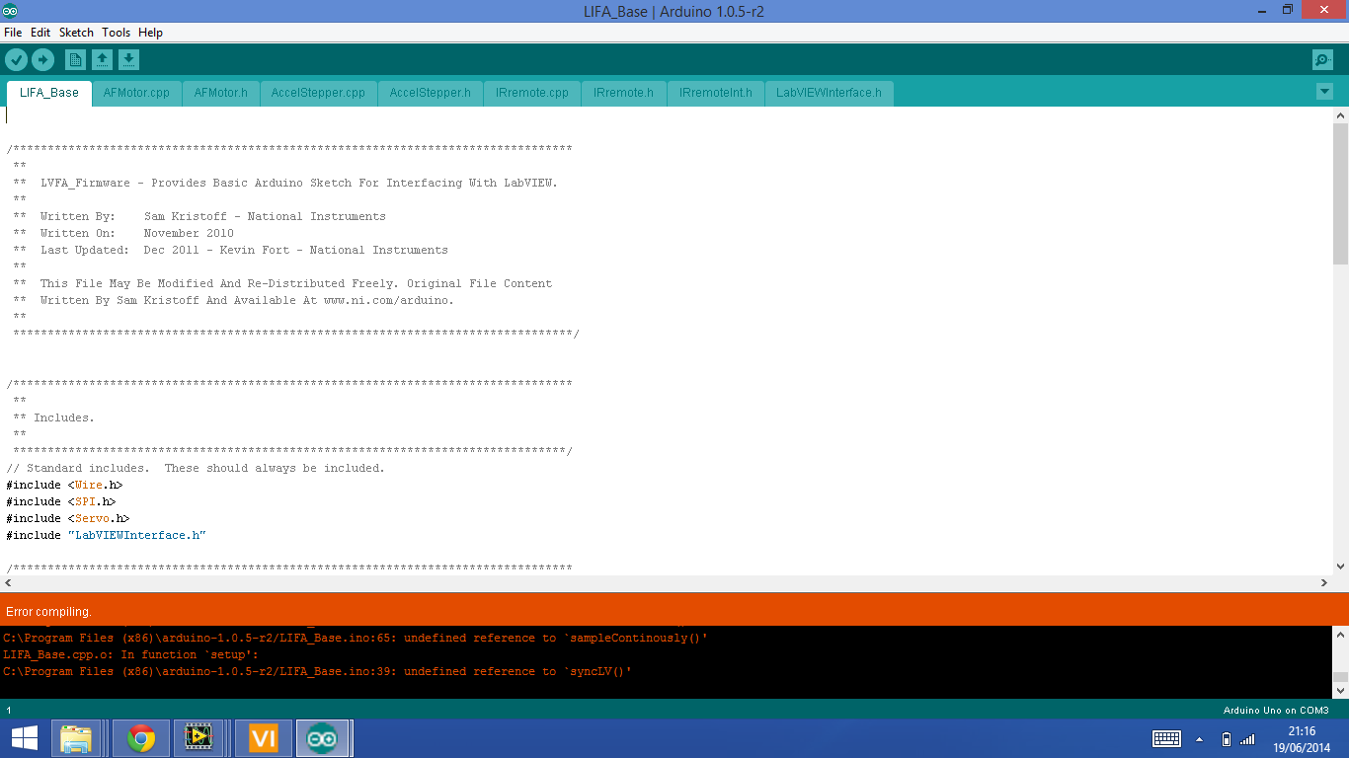Create a new sketch with New icon
The height and width of the screenshot is (758, 1349).
click(75, 60)
